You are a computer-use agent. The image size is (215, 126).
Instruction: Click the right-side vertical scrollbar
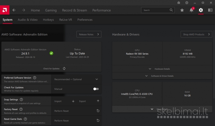click(x=214, y=64)
